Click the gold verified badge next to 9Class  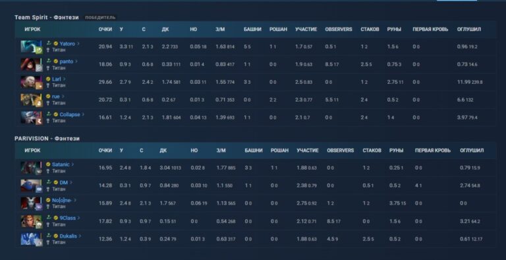point(55,218)
